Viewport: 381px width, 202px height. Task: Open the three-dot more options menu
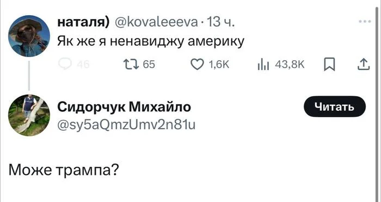click(x=365, y=22)
